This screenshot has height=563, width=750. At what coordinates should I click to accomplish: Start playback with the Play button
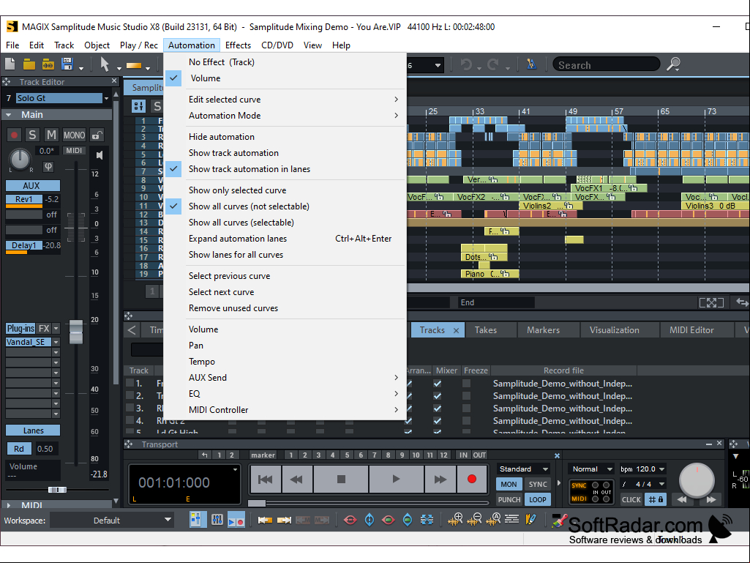(396, 479)
